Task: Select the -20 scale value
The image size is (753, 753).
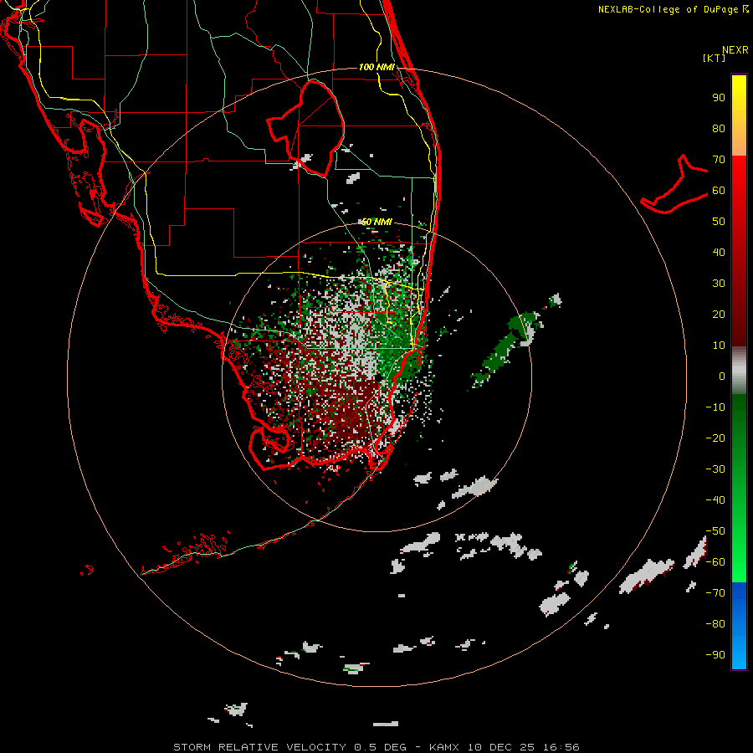Action: click(x=715, y=438)
